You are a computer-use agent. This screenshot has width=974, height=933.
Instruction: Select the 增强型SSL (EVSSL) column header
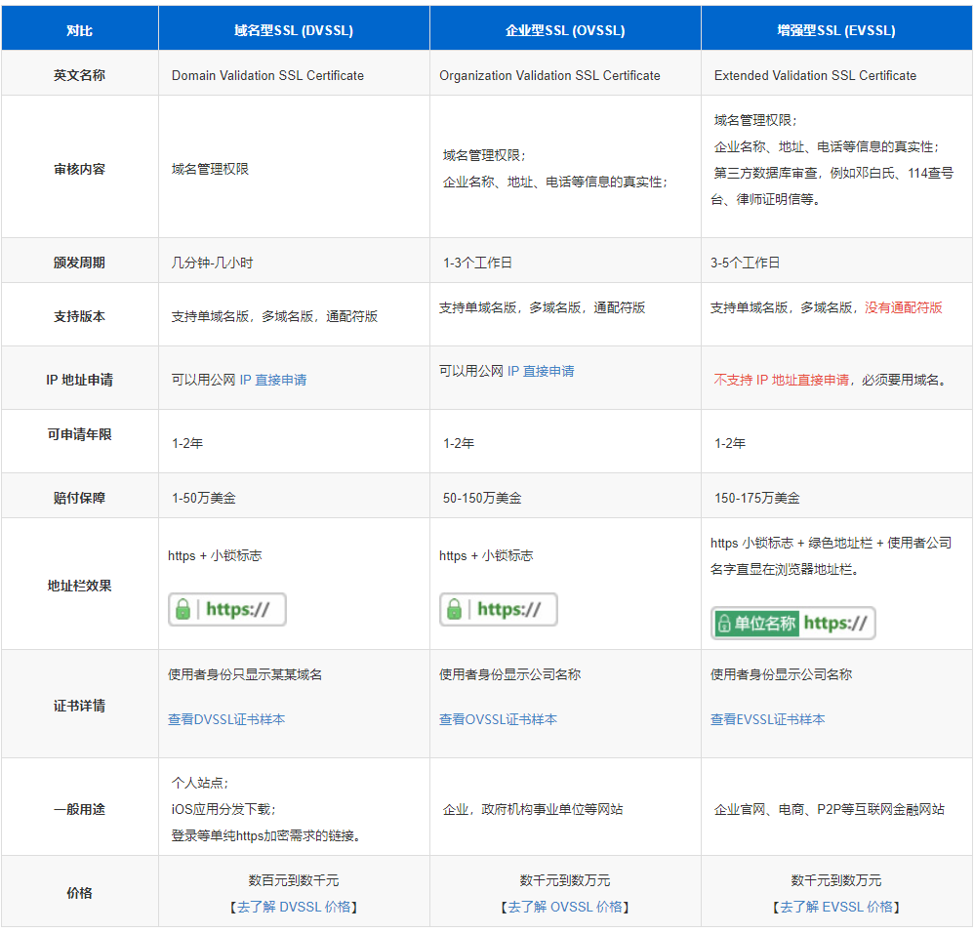[836, 30]
